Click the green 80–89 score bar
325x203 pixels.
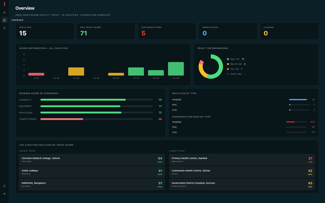point(156,73)
